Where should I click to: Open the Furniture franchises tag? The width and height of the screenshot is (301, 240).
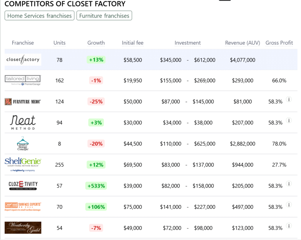(x=104, y=16)
